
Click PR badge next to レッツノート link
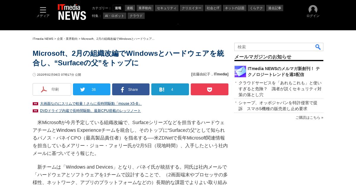[35, 111]
